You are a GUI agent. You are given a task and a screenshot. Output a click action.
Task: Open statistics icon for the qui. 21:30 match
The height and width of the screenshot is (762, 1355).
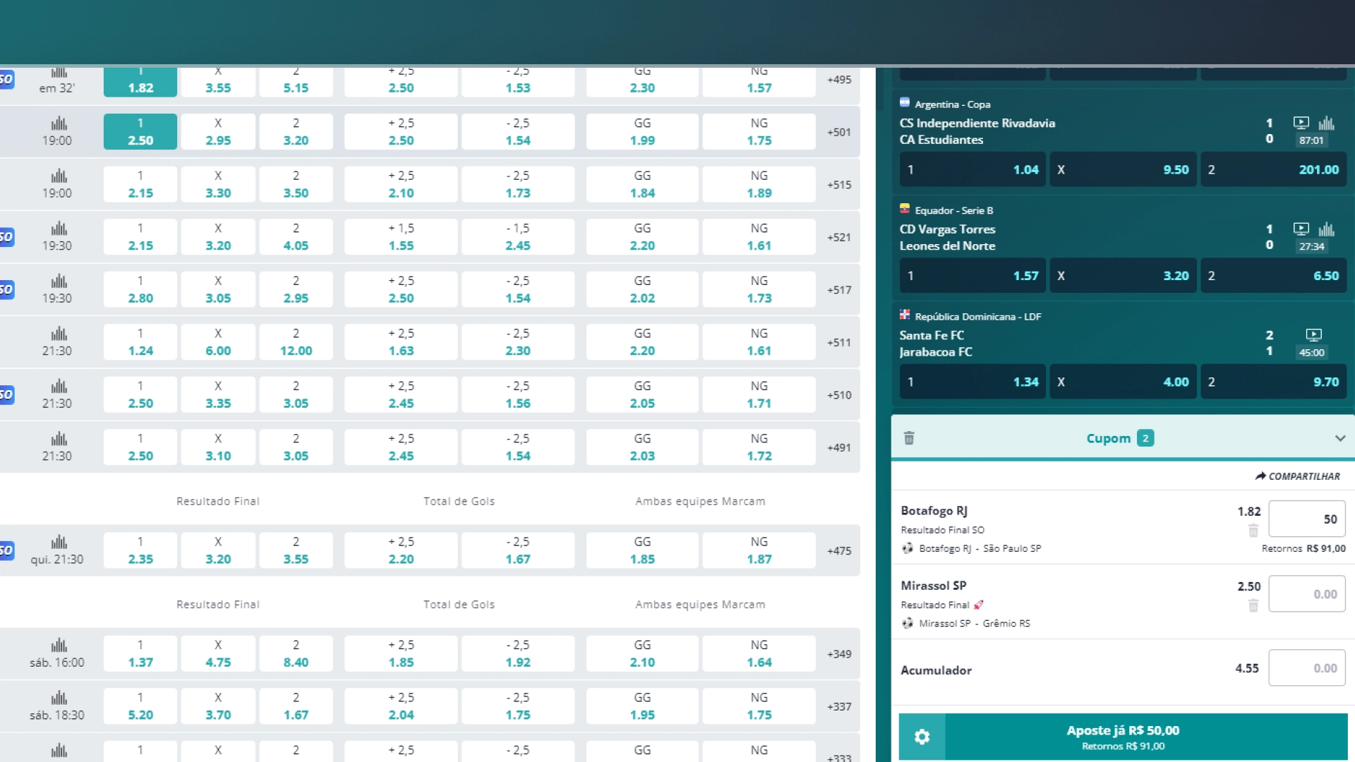pyautogui.click(x=59, y=542)
